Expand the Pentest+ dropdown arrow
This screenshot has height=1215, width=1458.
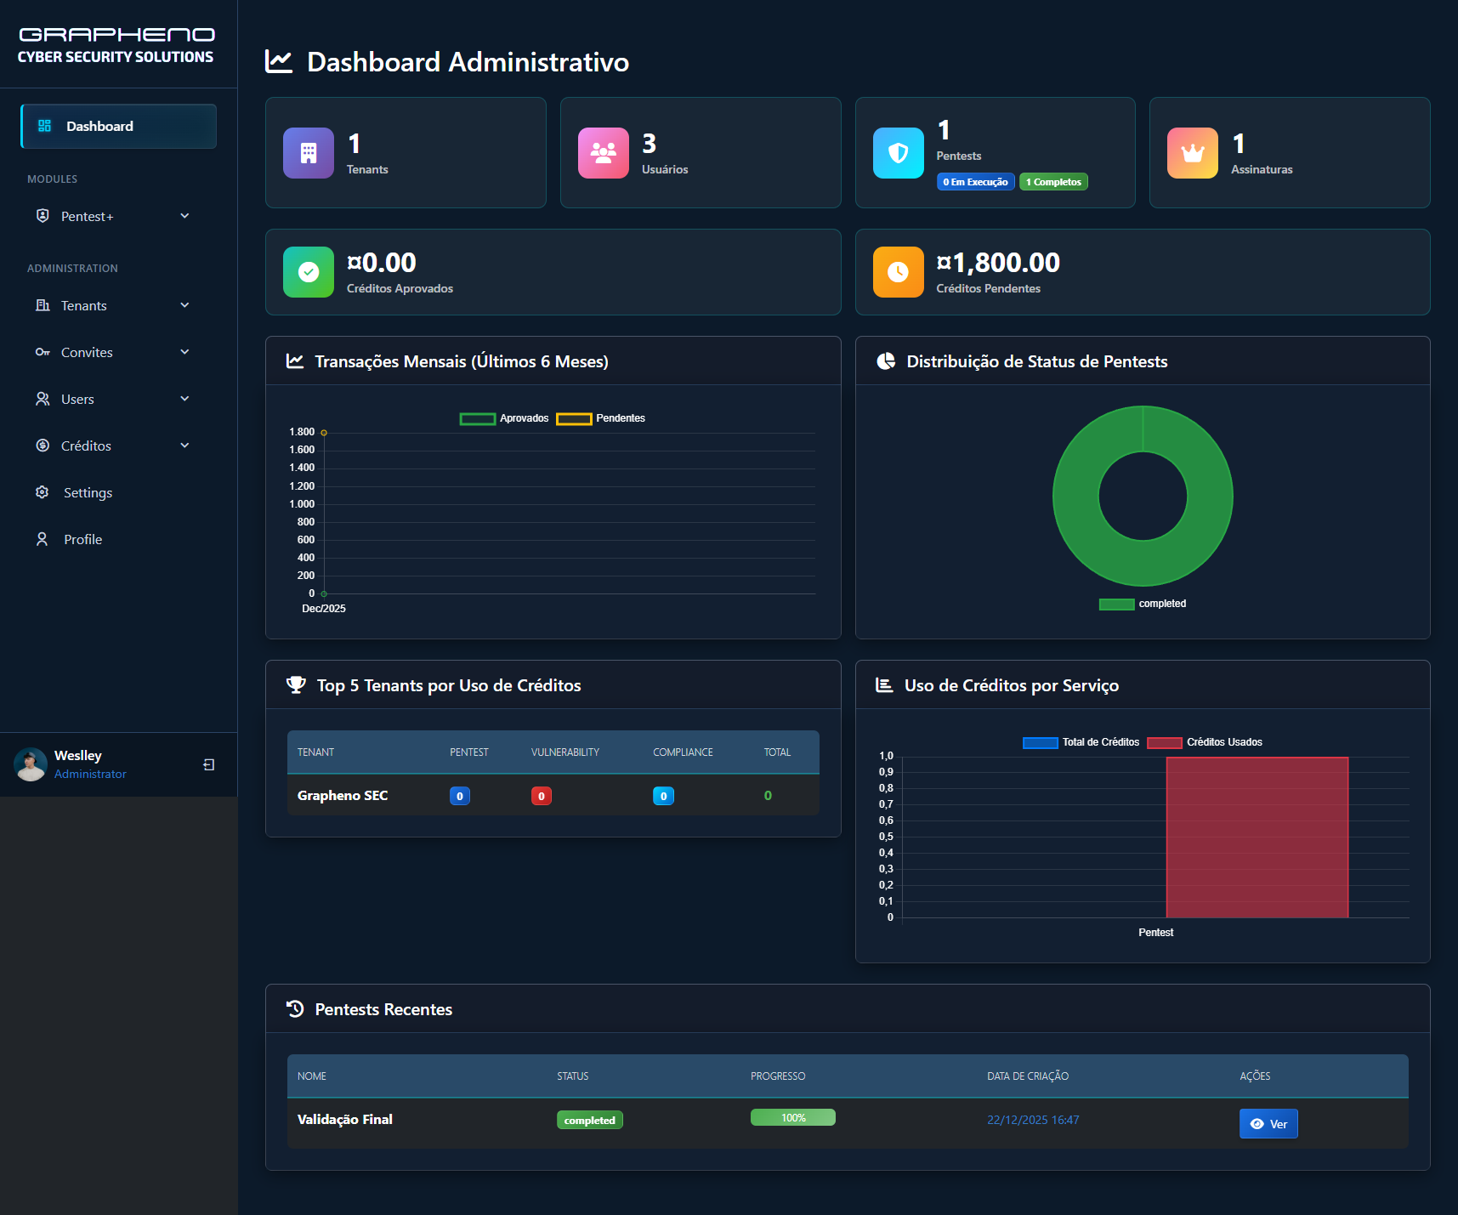coord(184,216)
